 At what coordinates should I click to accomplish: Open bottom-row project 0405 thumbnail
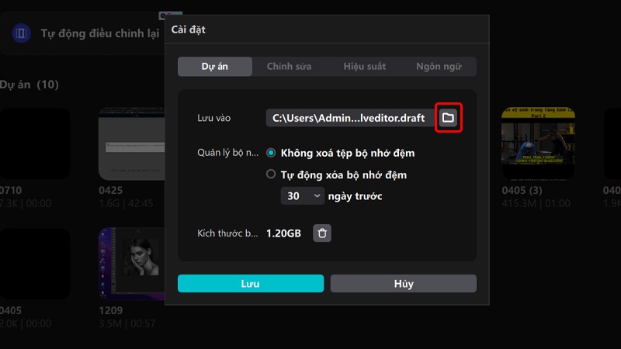(35, 264)
